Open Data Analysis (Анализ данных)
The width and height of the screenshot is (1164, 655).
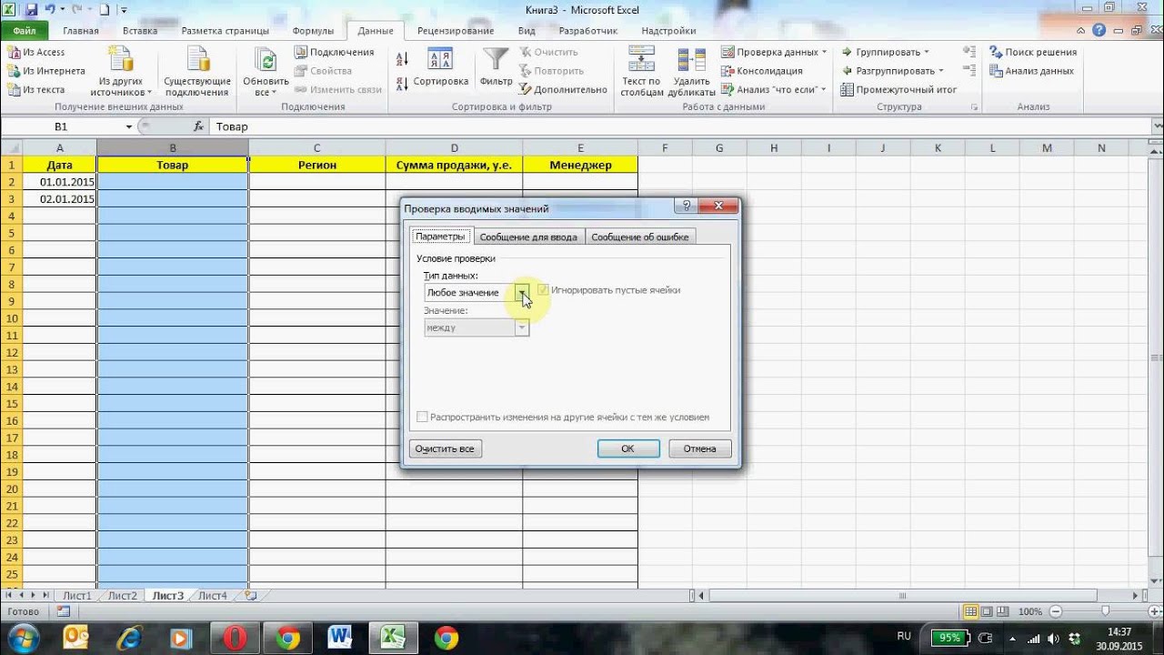[x=1031, y=71]
